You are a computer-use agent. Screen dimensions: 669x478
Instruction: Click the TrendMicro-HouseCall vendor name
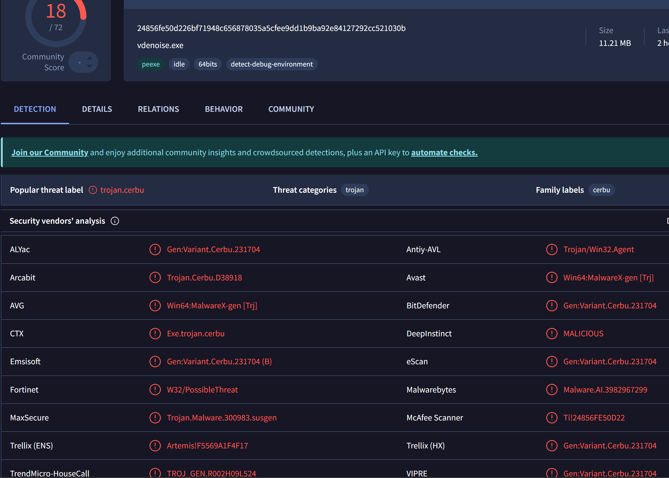(x=50, y=473)
